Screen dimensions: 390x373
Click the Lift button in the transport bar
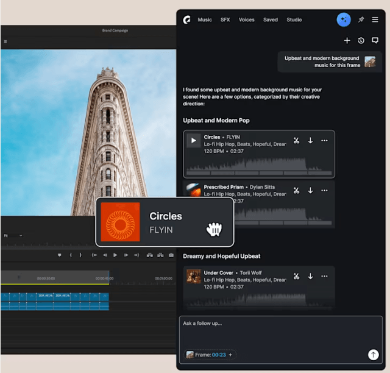[149, 255]
